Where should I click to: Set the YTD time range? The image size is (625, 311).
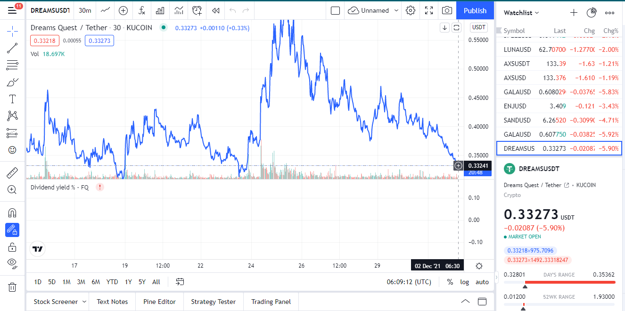112,282
